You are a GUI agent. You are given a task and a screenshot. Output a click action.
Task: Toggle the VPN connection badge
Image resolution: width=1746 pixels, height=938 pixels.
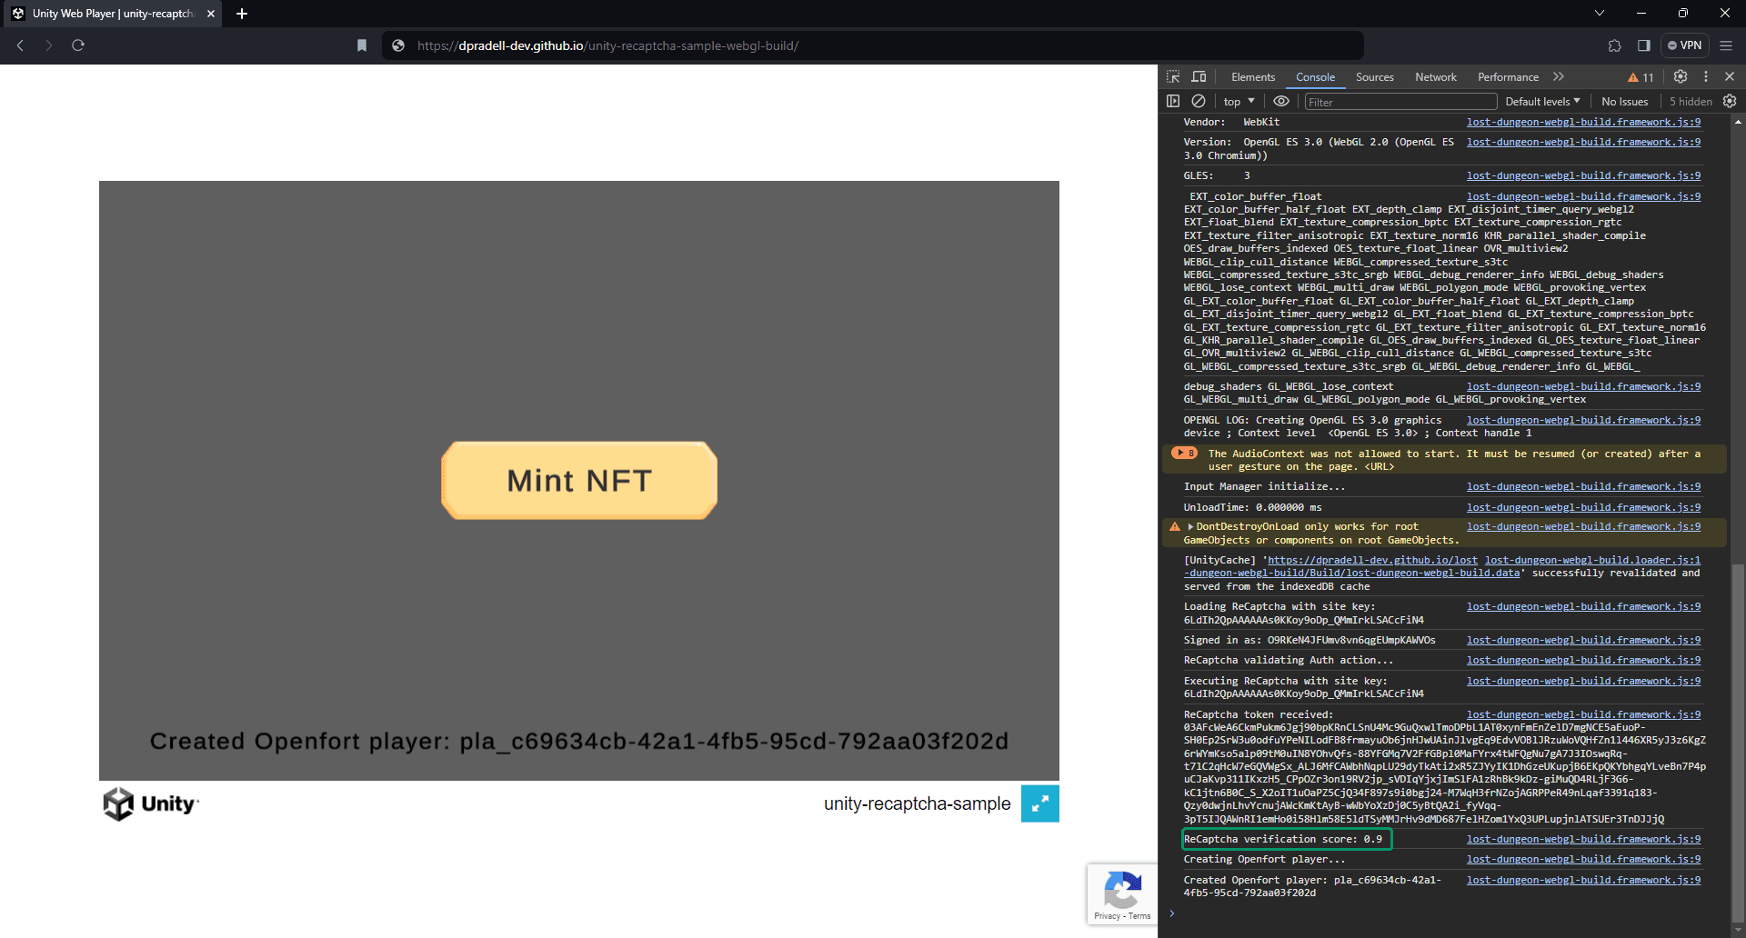(x=1685, y=45)
